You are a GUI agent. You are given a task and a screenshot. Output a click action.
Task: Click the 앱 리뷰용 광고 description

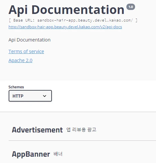click(x=81, y=129)
